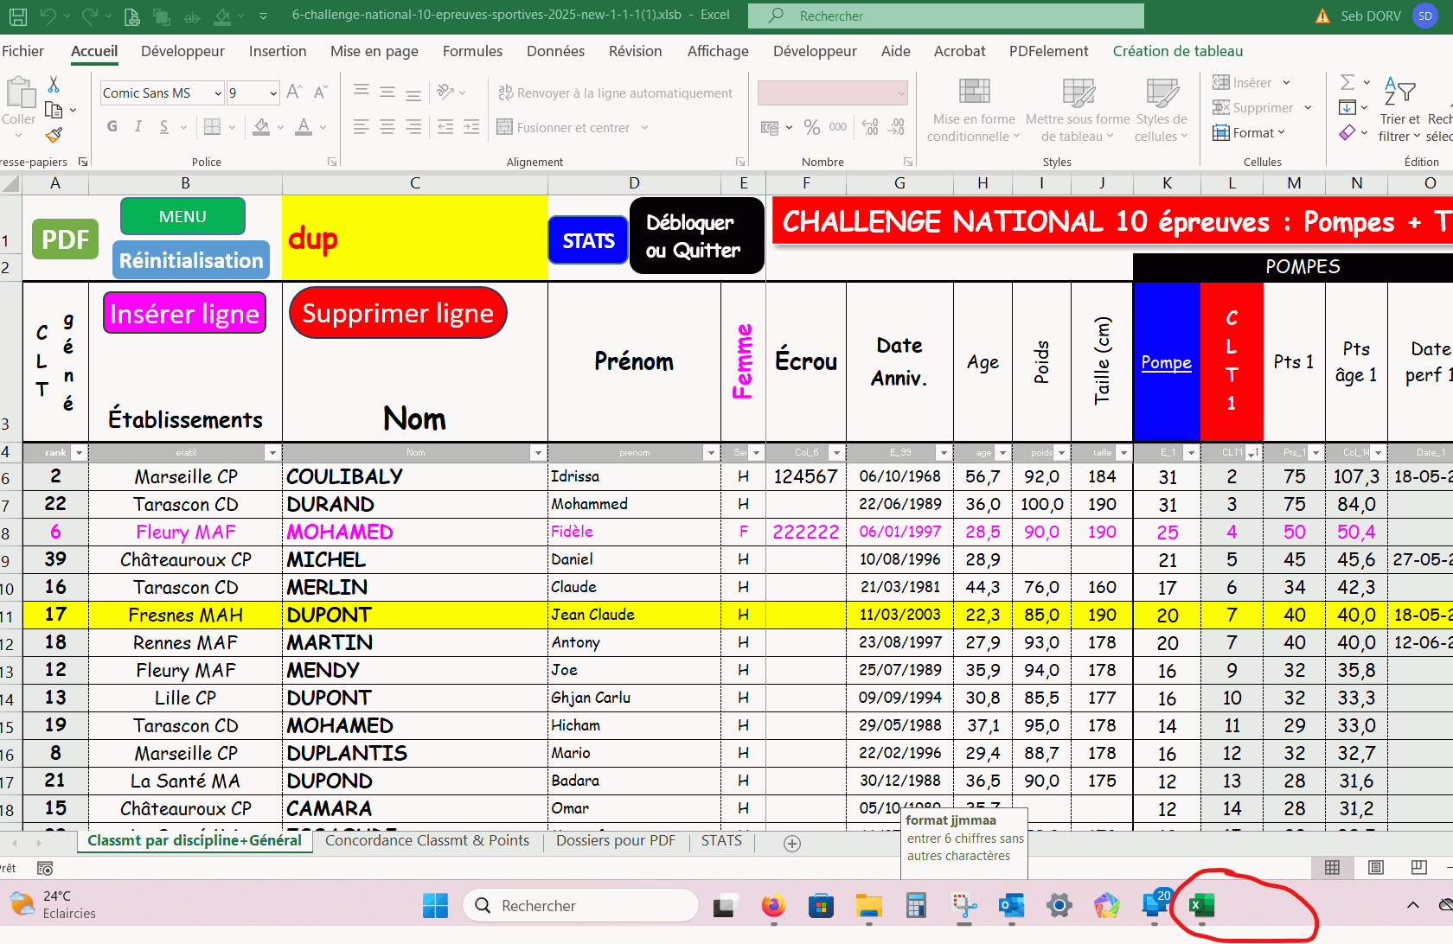Open the fill color bucket swatch
This screenshot has width=1453, height=944.
[262, 128]
